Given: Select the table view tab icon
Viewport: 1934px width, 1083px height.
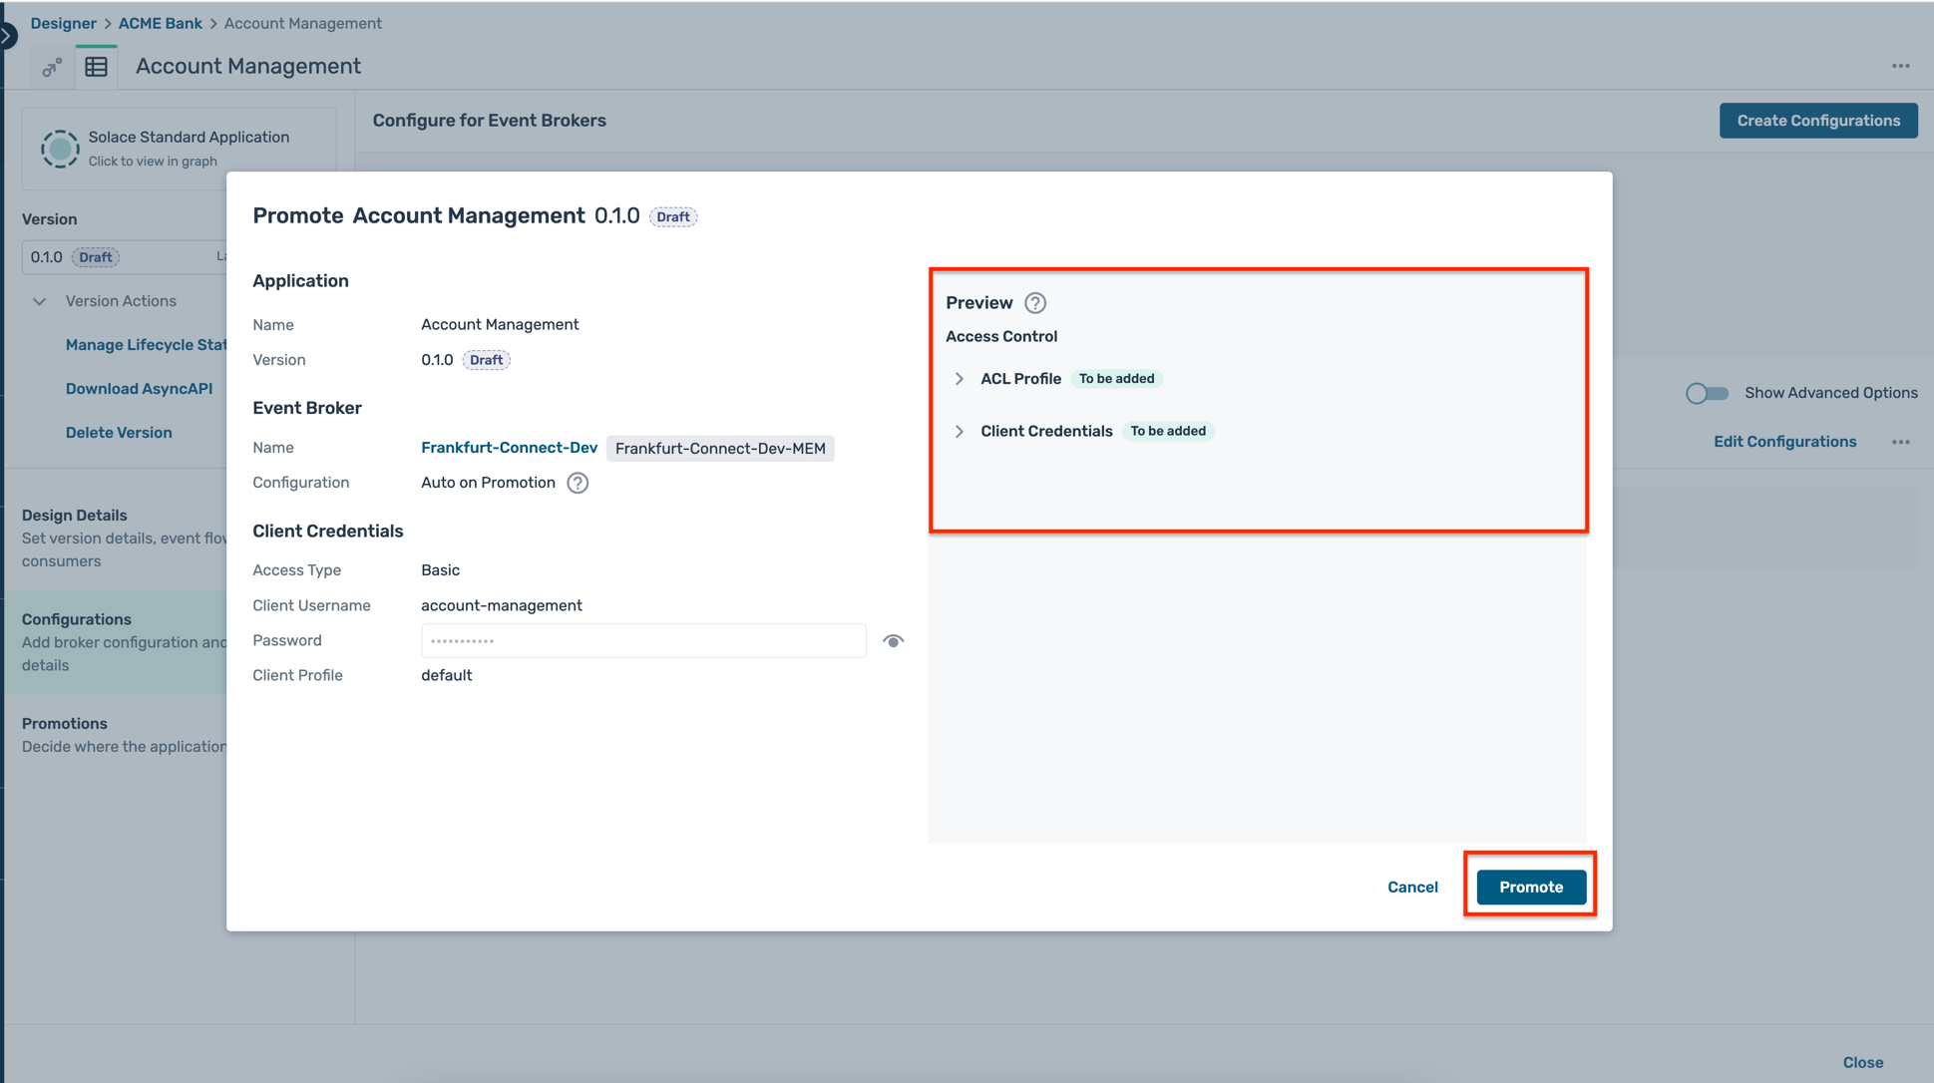Looking at the screenshot, I should (97, 66).
